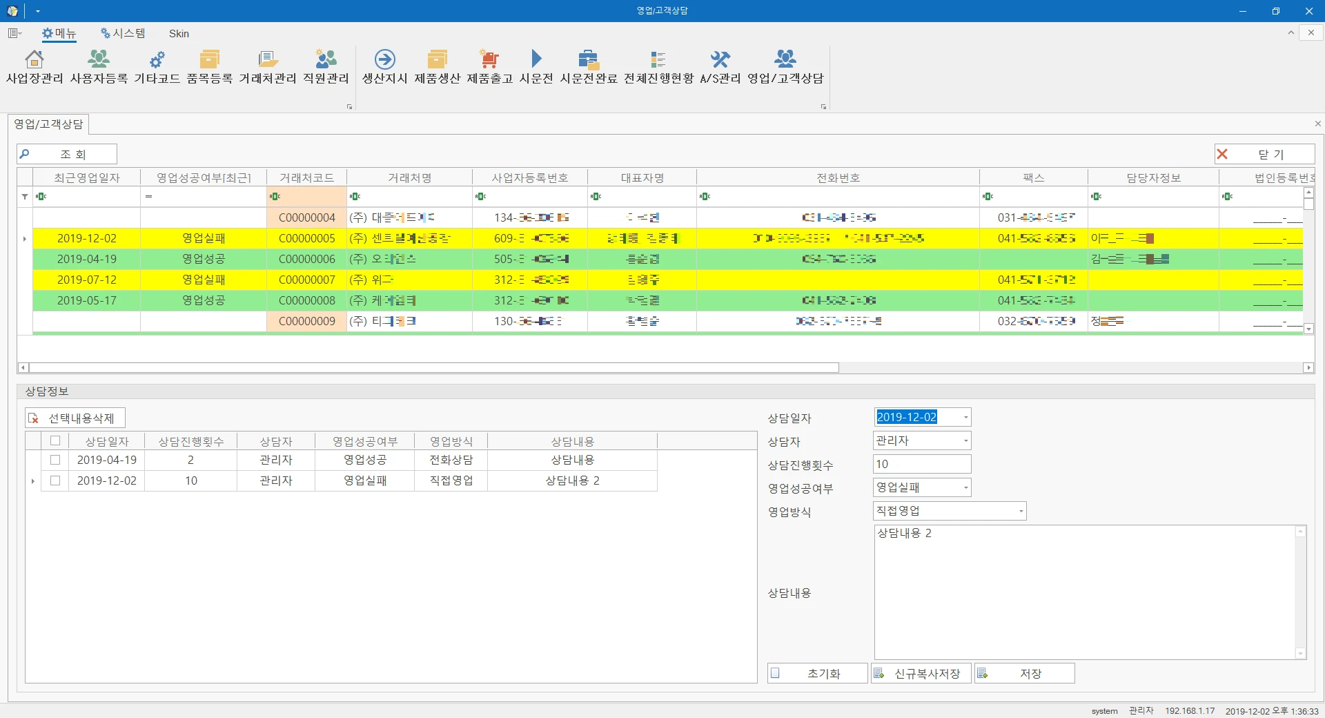The width and height of the screenshot is (1325, 718).
Task: Open the 시스템 menu tab
Action: pyautogui.click(x=123, y=33)
